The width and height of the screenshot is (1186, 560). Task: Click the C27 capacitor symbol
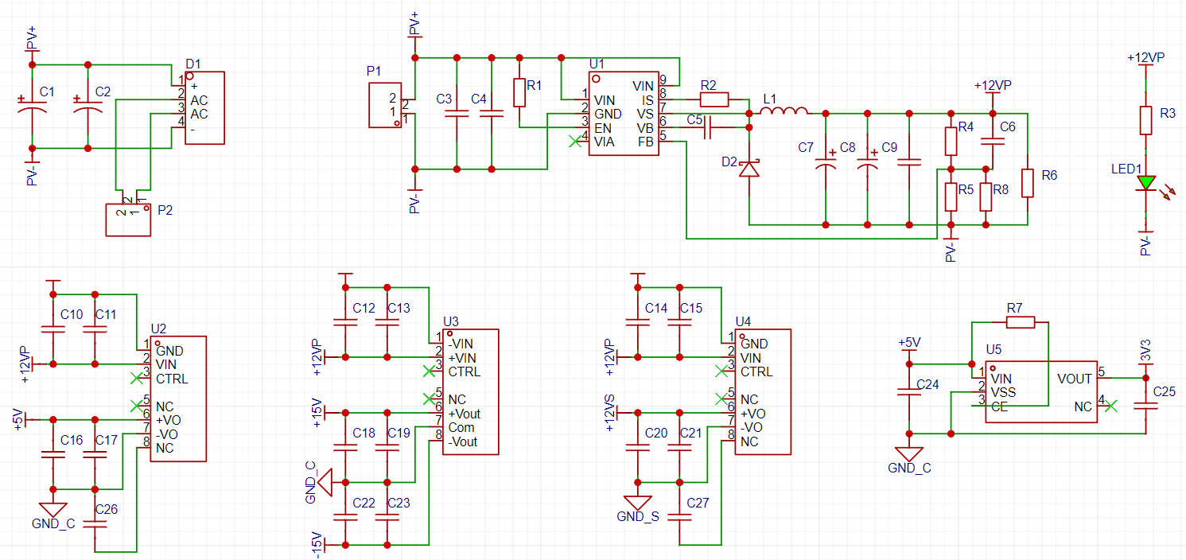[679, 515]
